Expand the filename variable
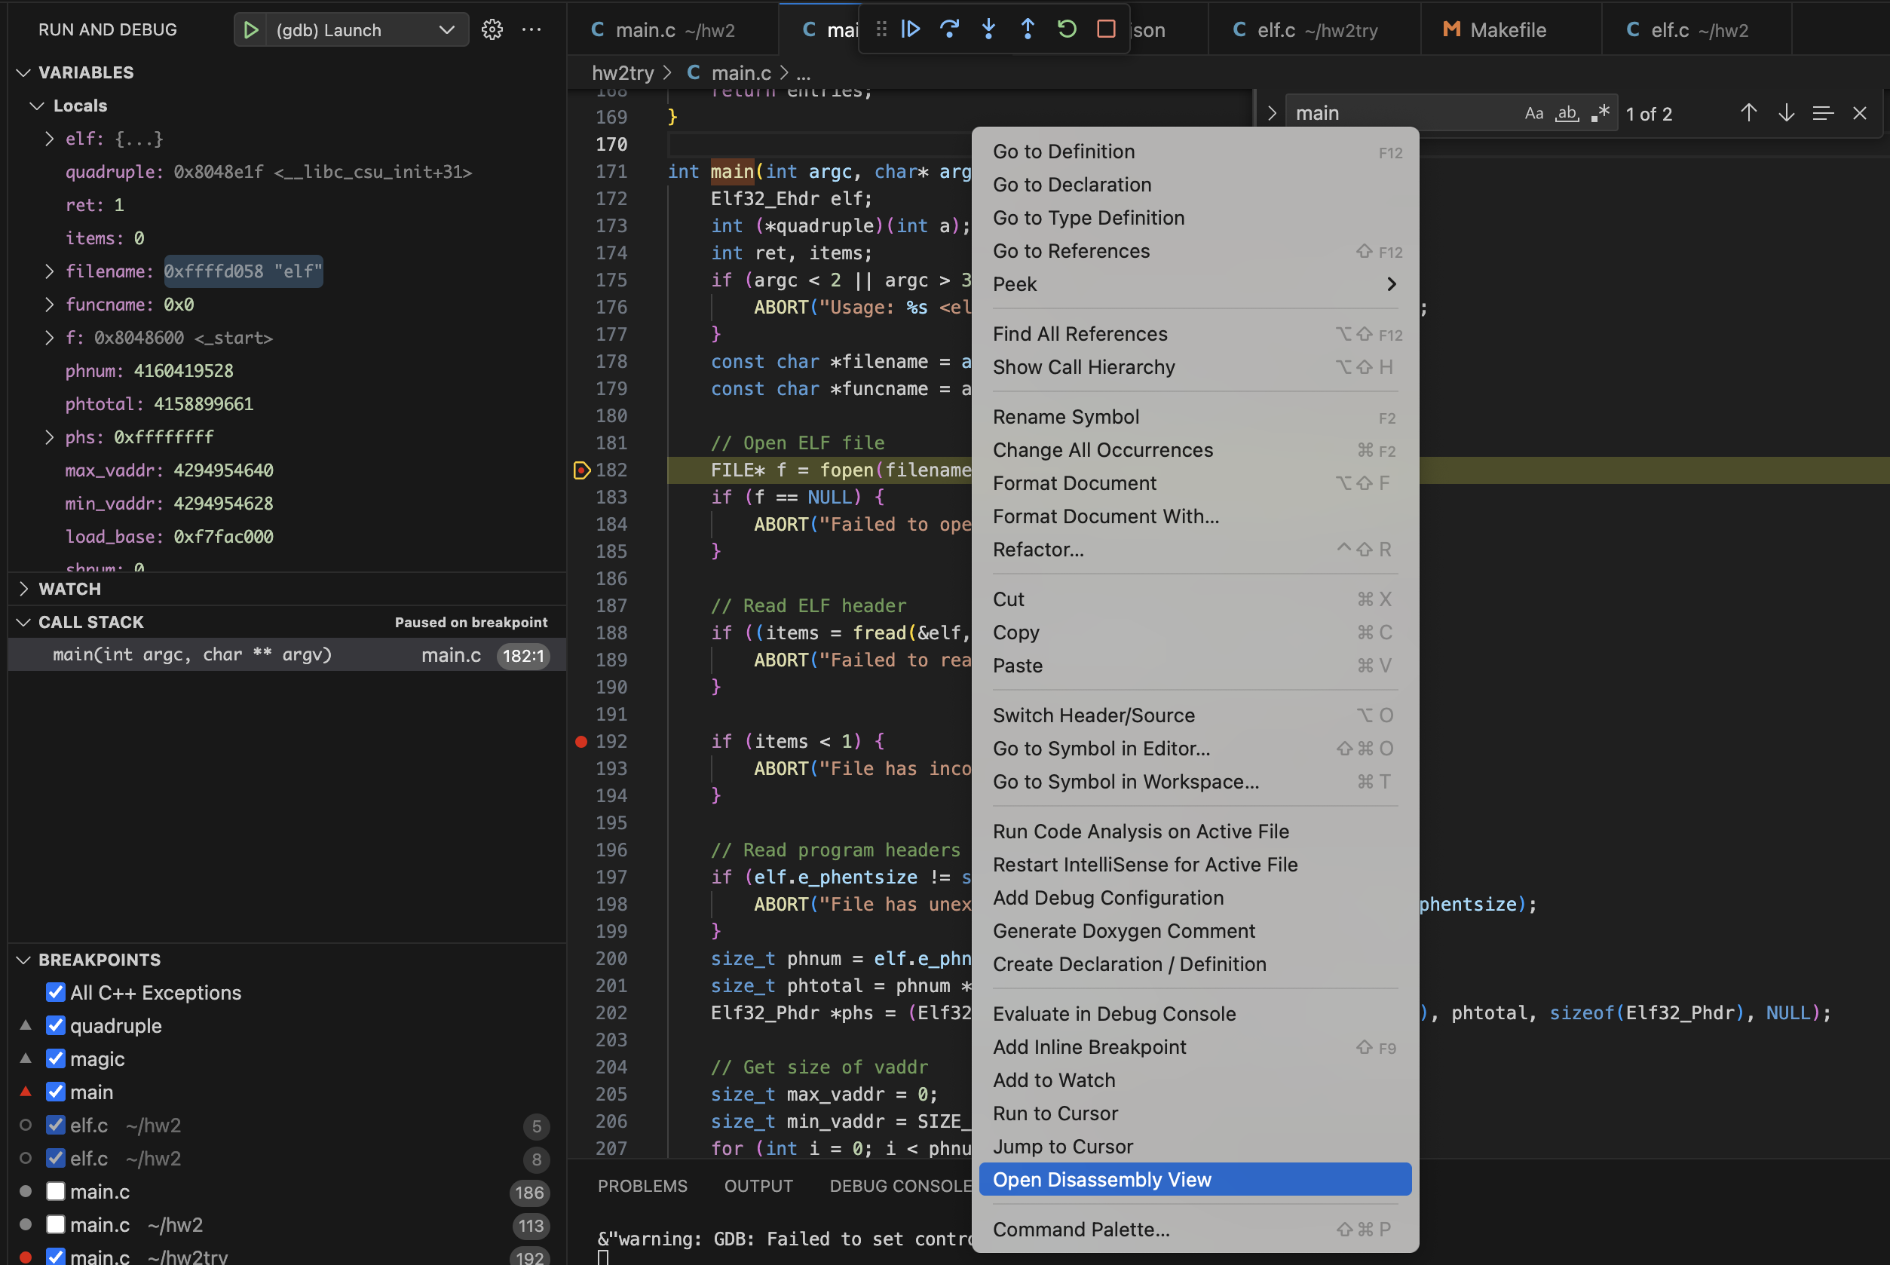Viewport: 1890px width, 1265px height. click(50, 272)
